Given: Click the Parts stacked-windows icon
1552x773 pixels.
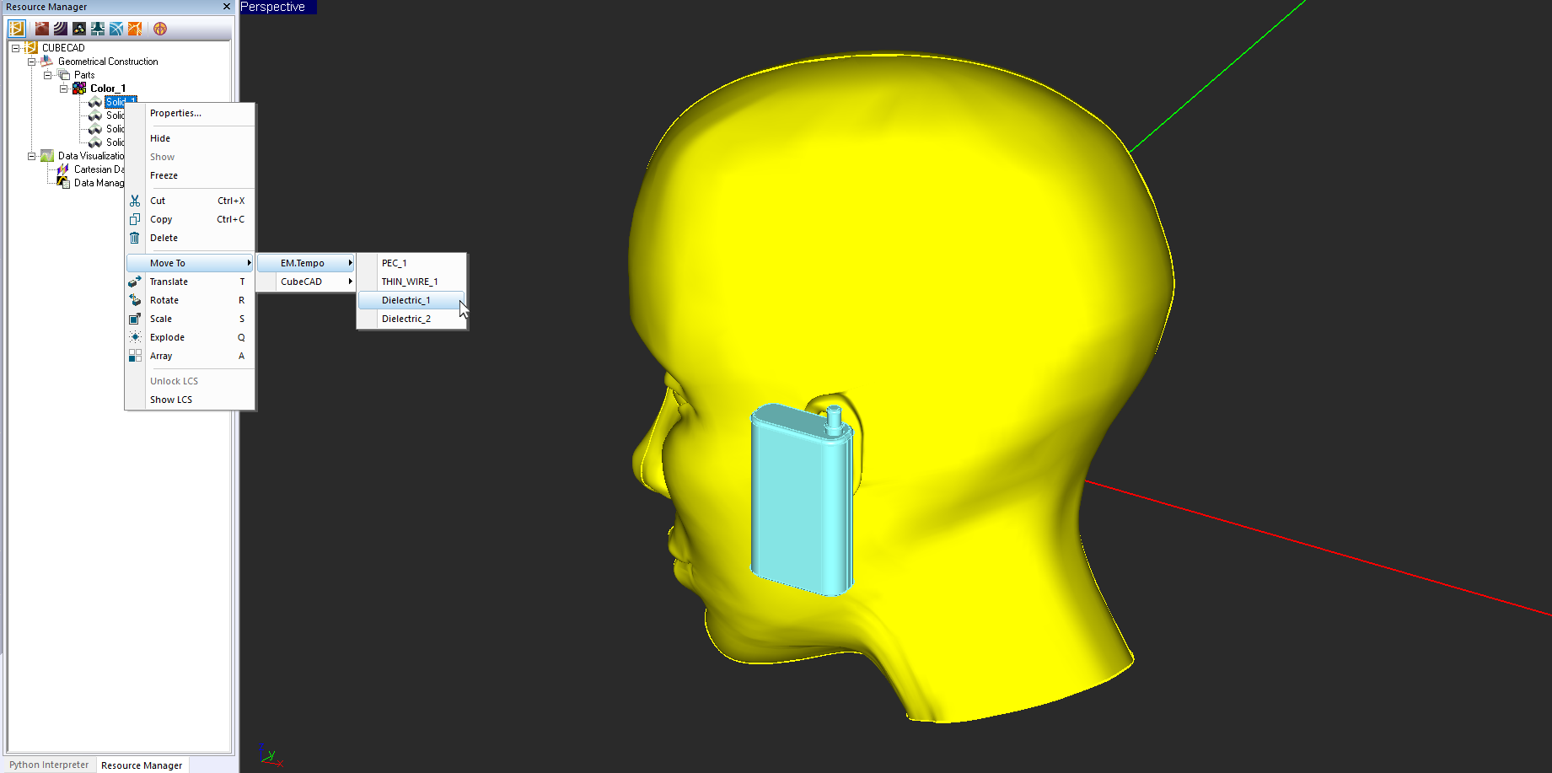Looking at the screenshot, I should point(64,75).
